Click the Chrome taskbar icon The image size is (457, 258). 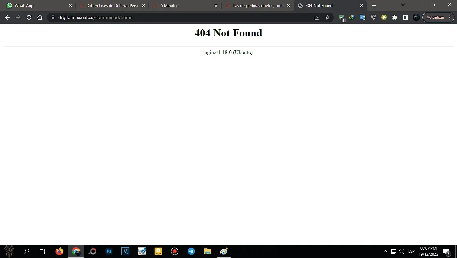pos(76,251)
